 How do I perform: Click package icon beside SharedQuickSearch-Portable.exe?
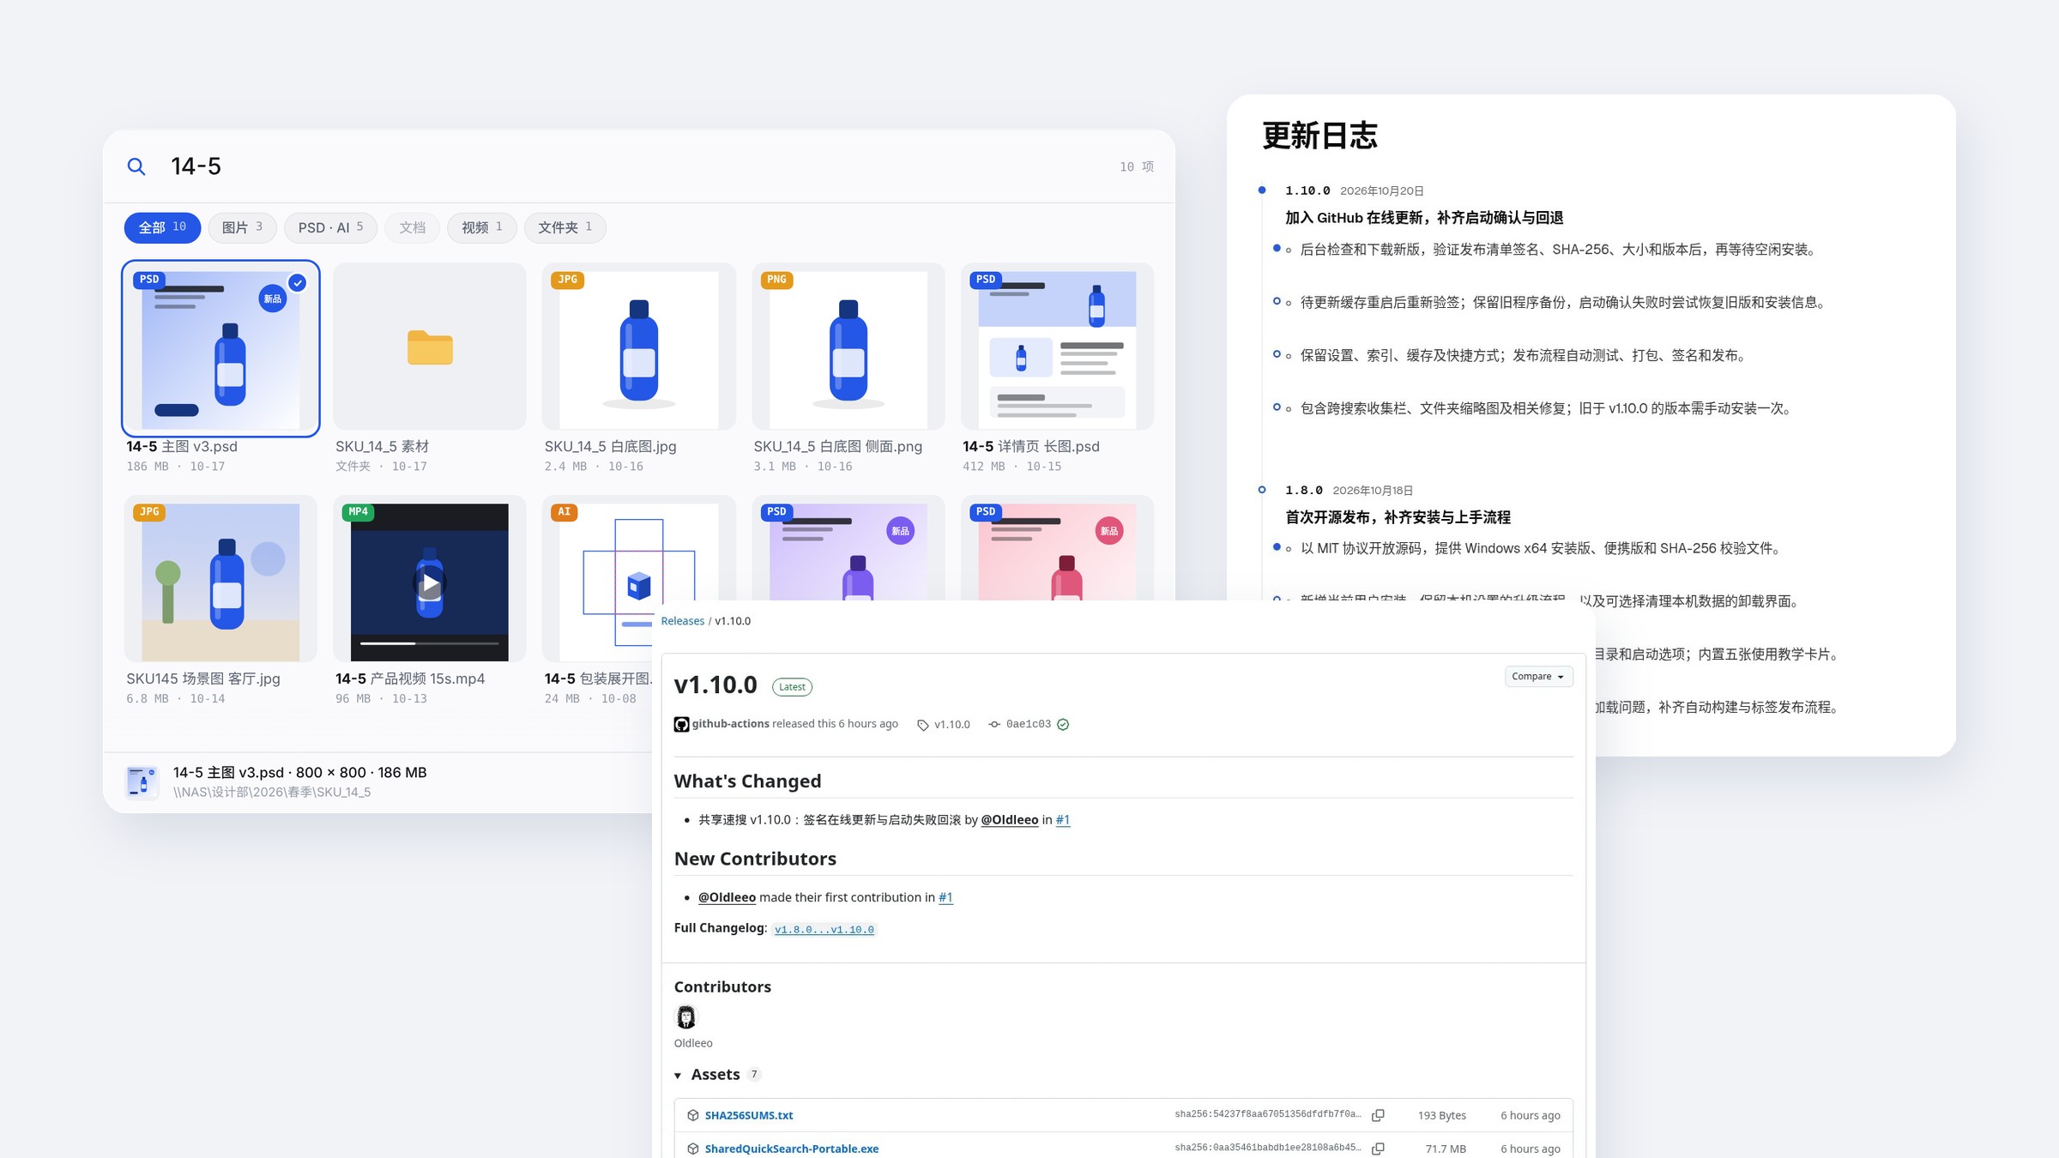[693, 1149]
